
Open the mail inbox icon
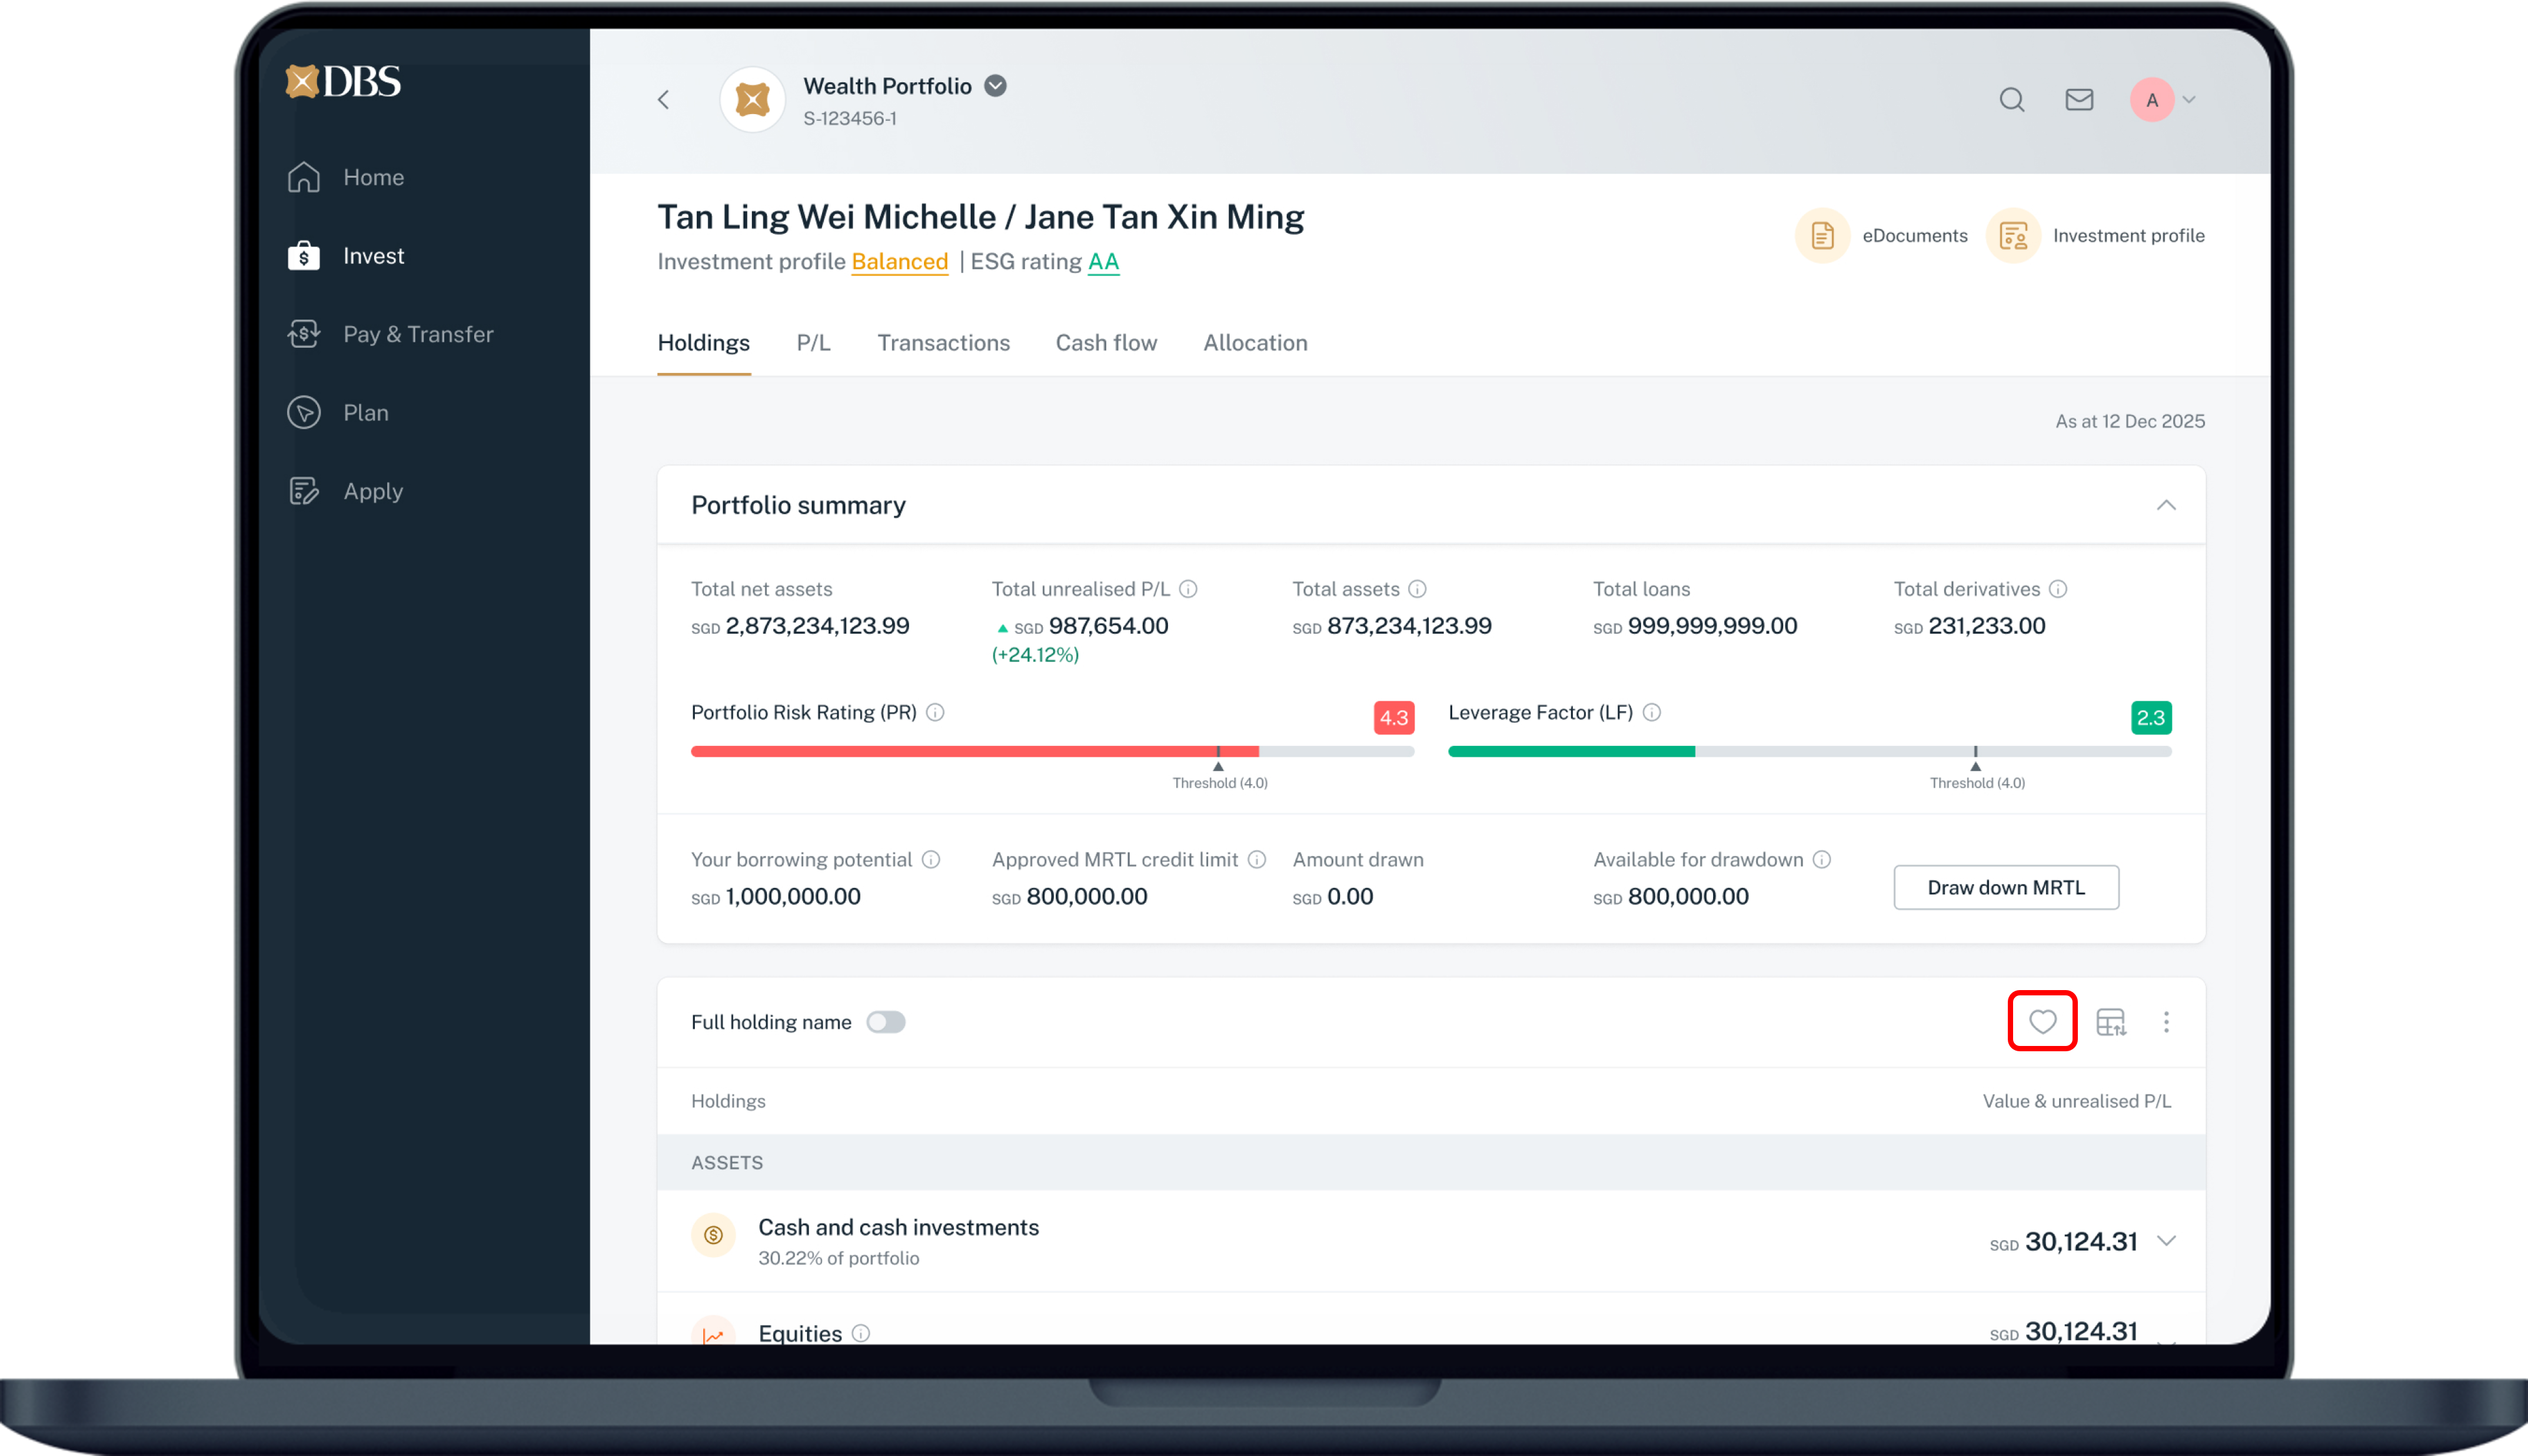point(2079,100)
